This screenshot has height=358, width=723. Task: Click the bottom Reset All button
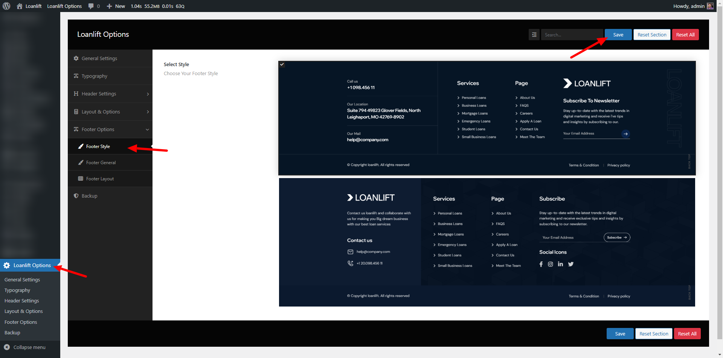(x=687, y=334)
